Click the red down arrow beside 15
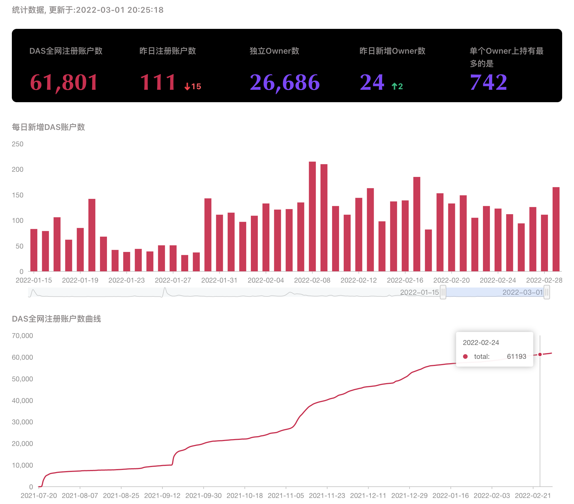The width and height of the screenshot is (574, 504). click(187, 86)
